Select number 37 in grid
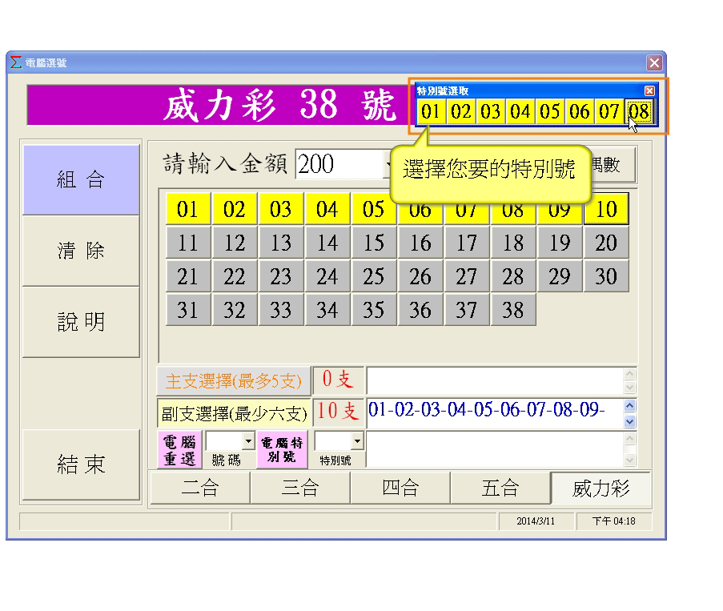Image resolution: width=723 pixels, height=611 pixels. click(467, 310)
